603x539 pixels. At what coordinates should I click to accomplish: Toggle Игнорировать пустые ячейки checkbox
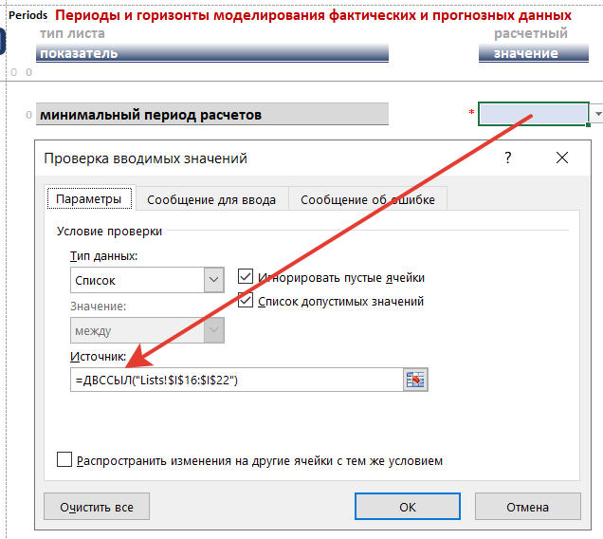tap(247, 278)
